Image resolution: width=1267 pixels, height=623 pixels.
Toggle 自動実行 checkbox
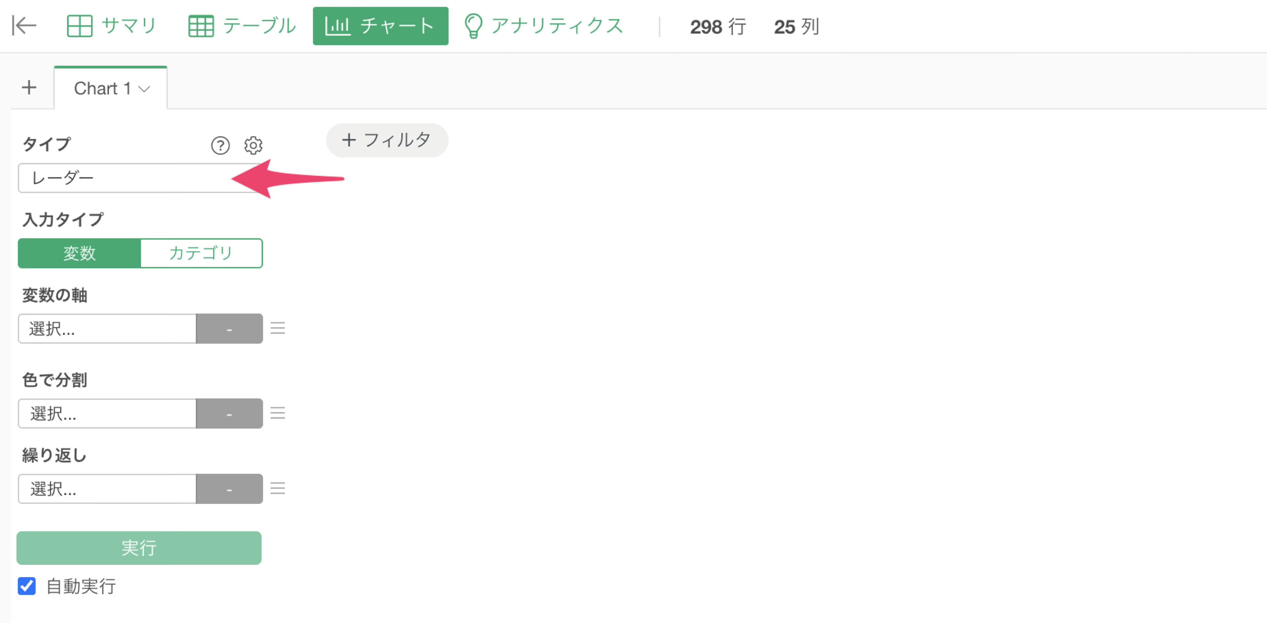pos(26,586)
